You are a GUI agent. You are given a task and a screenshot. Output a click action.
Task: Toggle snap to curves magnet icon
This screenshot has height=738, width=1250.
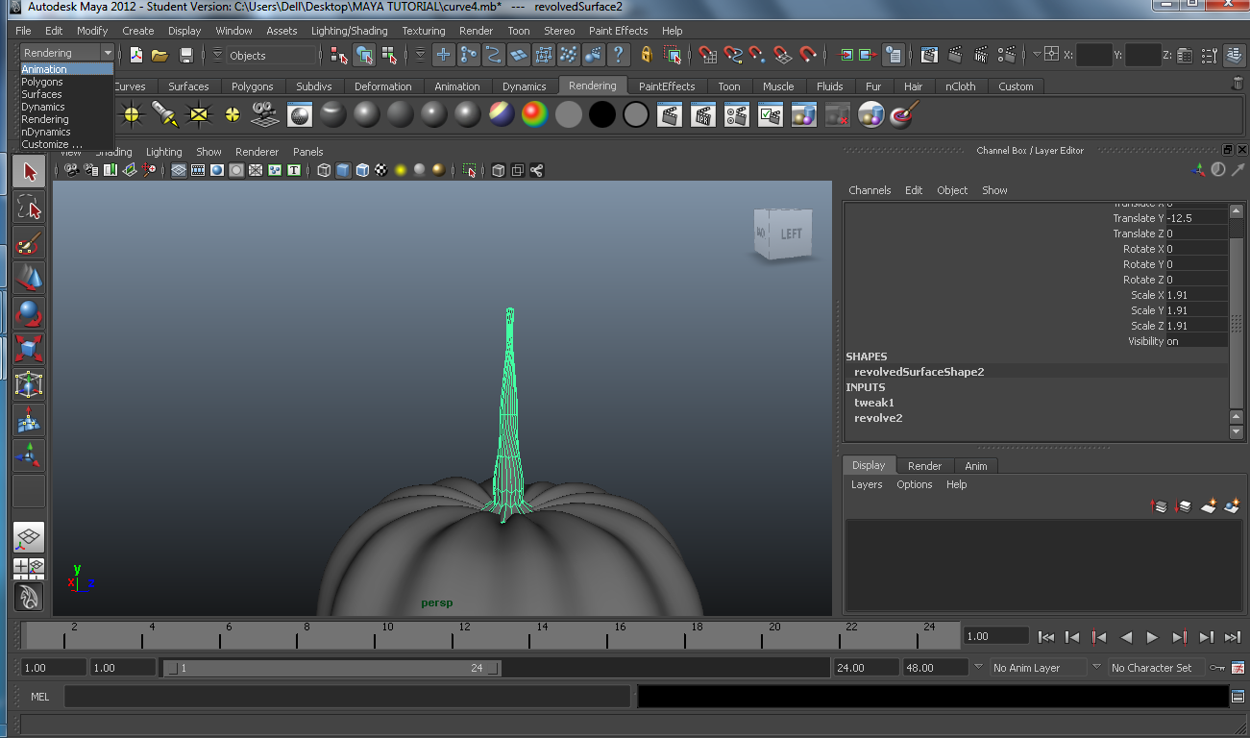pyautogui.click(x=733, y=55)
